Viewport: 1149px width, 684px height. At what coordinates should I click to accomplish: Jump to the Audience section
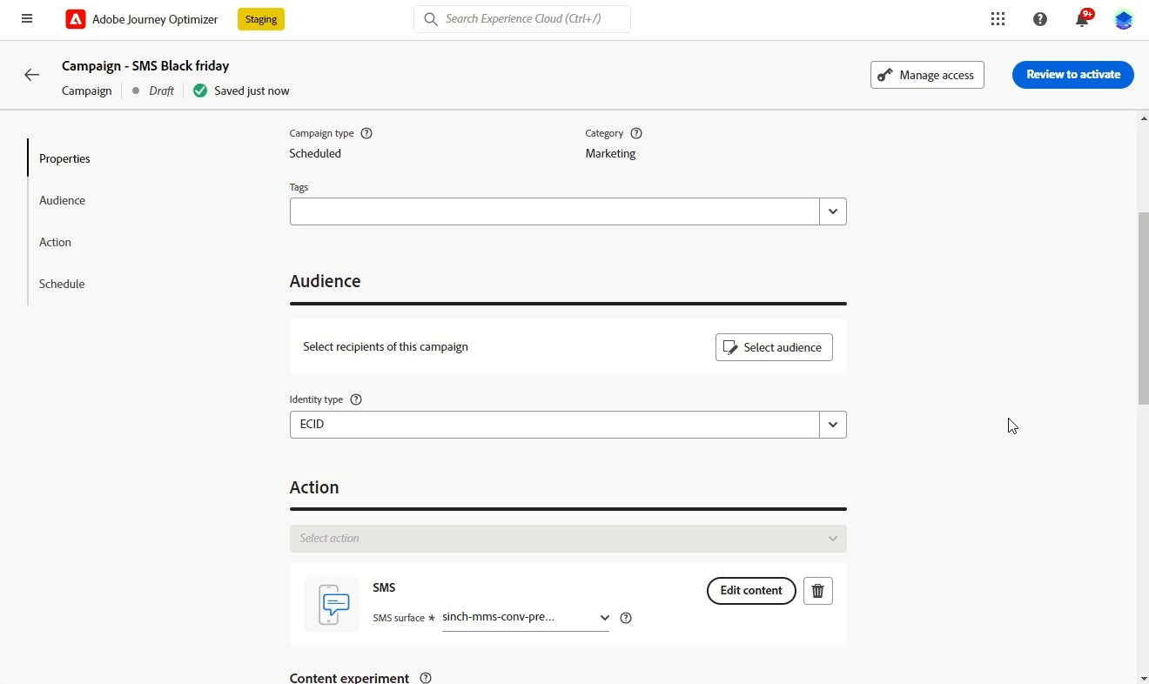tap(63, 200)
